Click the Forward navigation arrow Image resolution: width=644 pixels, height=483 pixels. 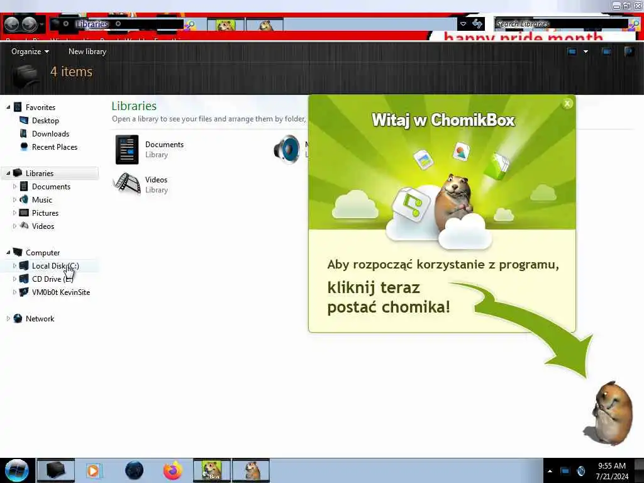29,25
